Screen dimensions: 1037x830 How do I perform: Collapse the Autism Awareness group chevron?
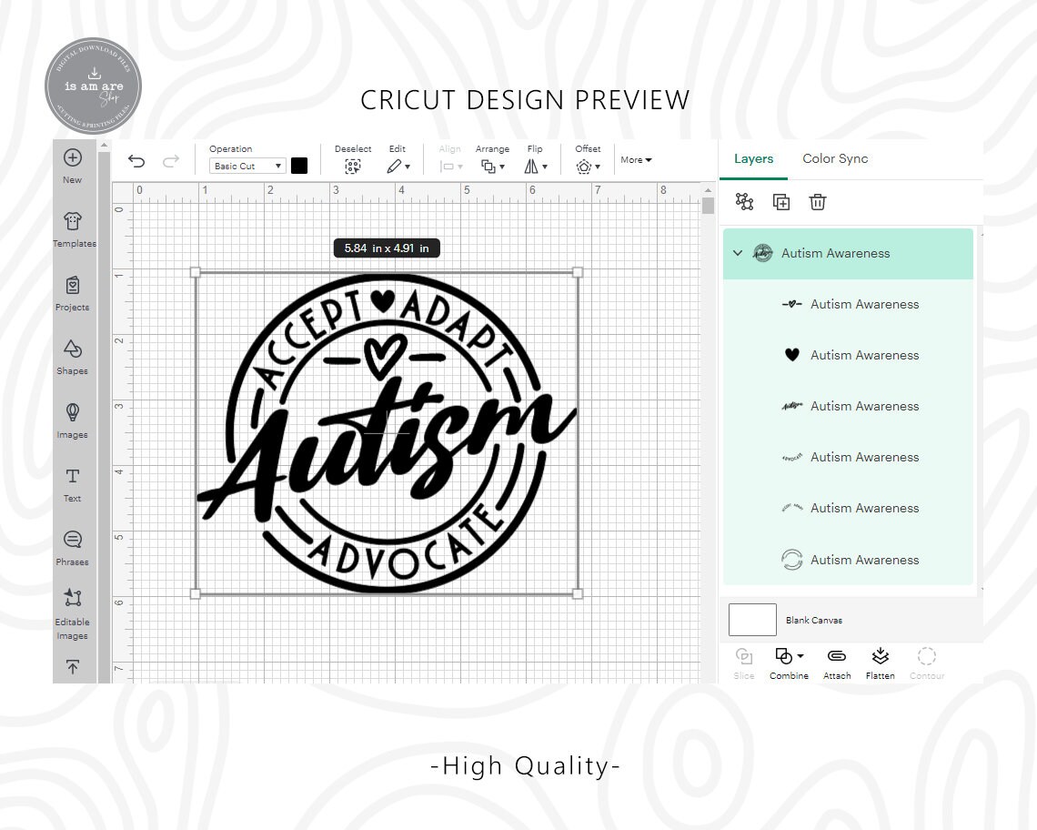tap(738, 253)
